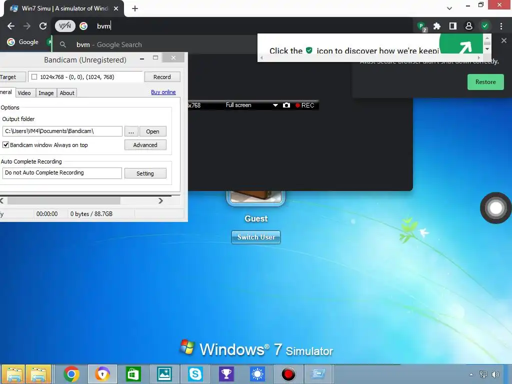This screenshot has height=384, width=512.
Task: Open the extensions puzzle icon
Action: tap(437, 26)
